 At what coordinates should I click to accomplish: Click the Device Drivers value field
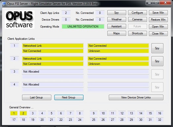66,20
